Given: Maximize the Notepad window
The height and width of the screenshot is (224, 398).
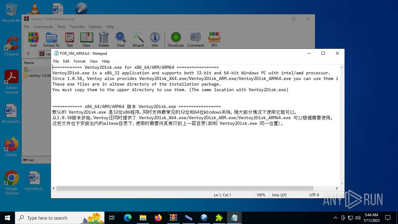Looking at the screenshot, I should [323, 53].
